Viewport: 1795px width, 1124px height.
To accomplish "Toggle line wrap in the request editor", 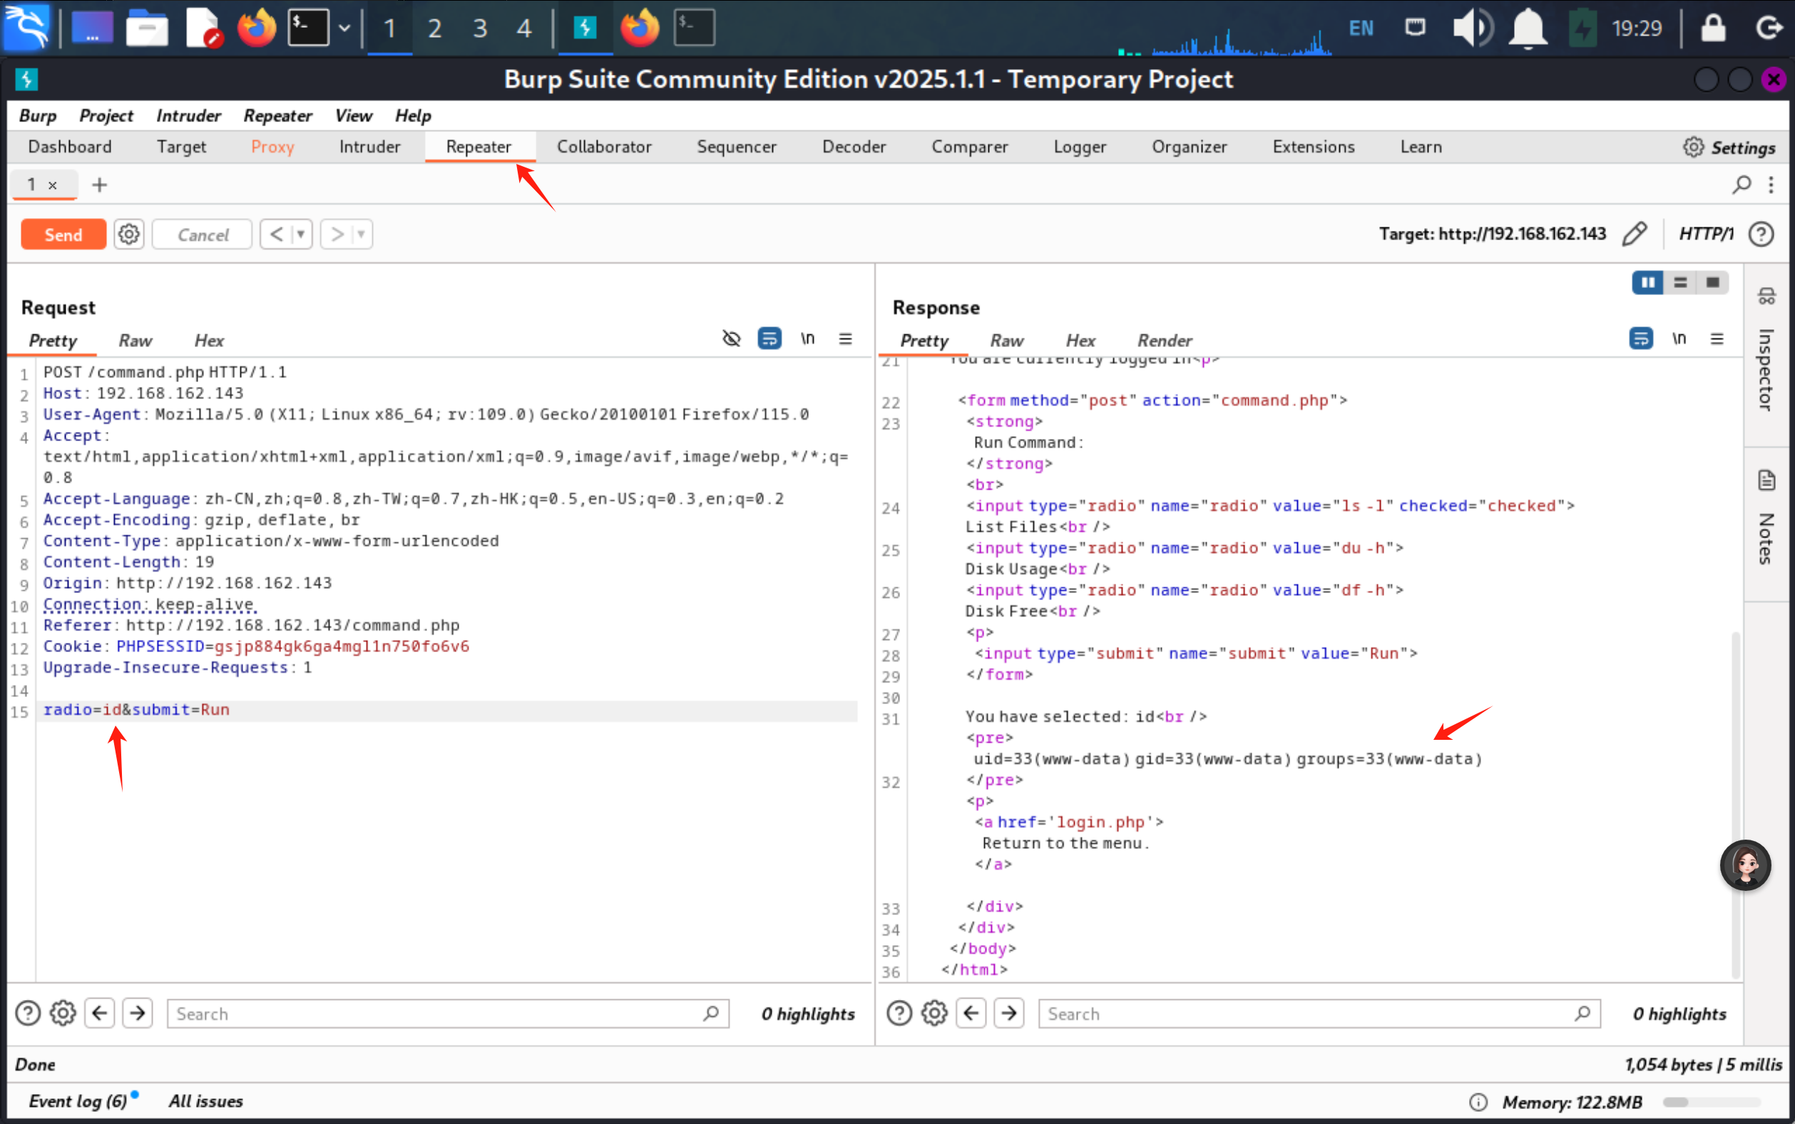I will (769, 339).
